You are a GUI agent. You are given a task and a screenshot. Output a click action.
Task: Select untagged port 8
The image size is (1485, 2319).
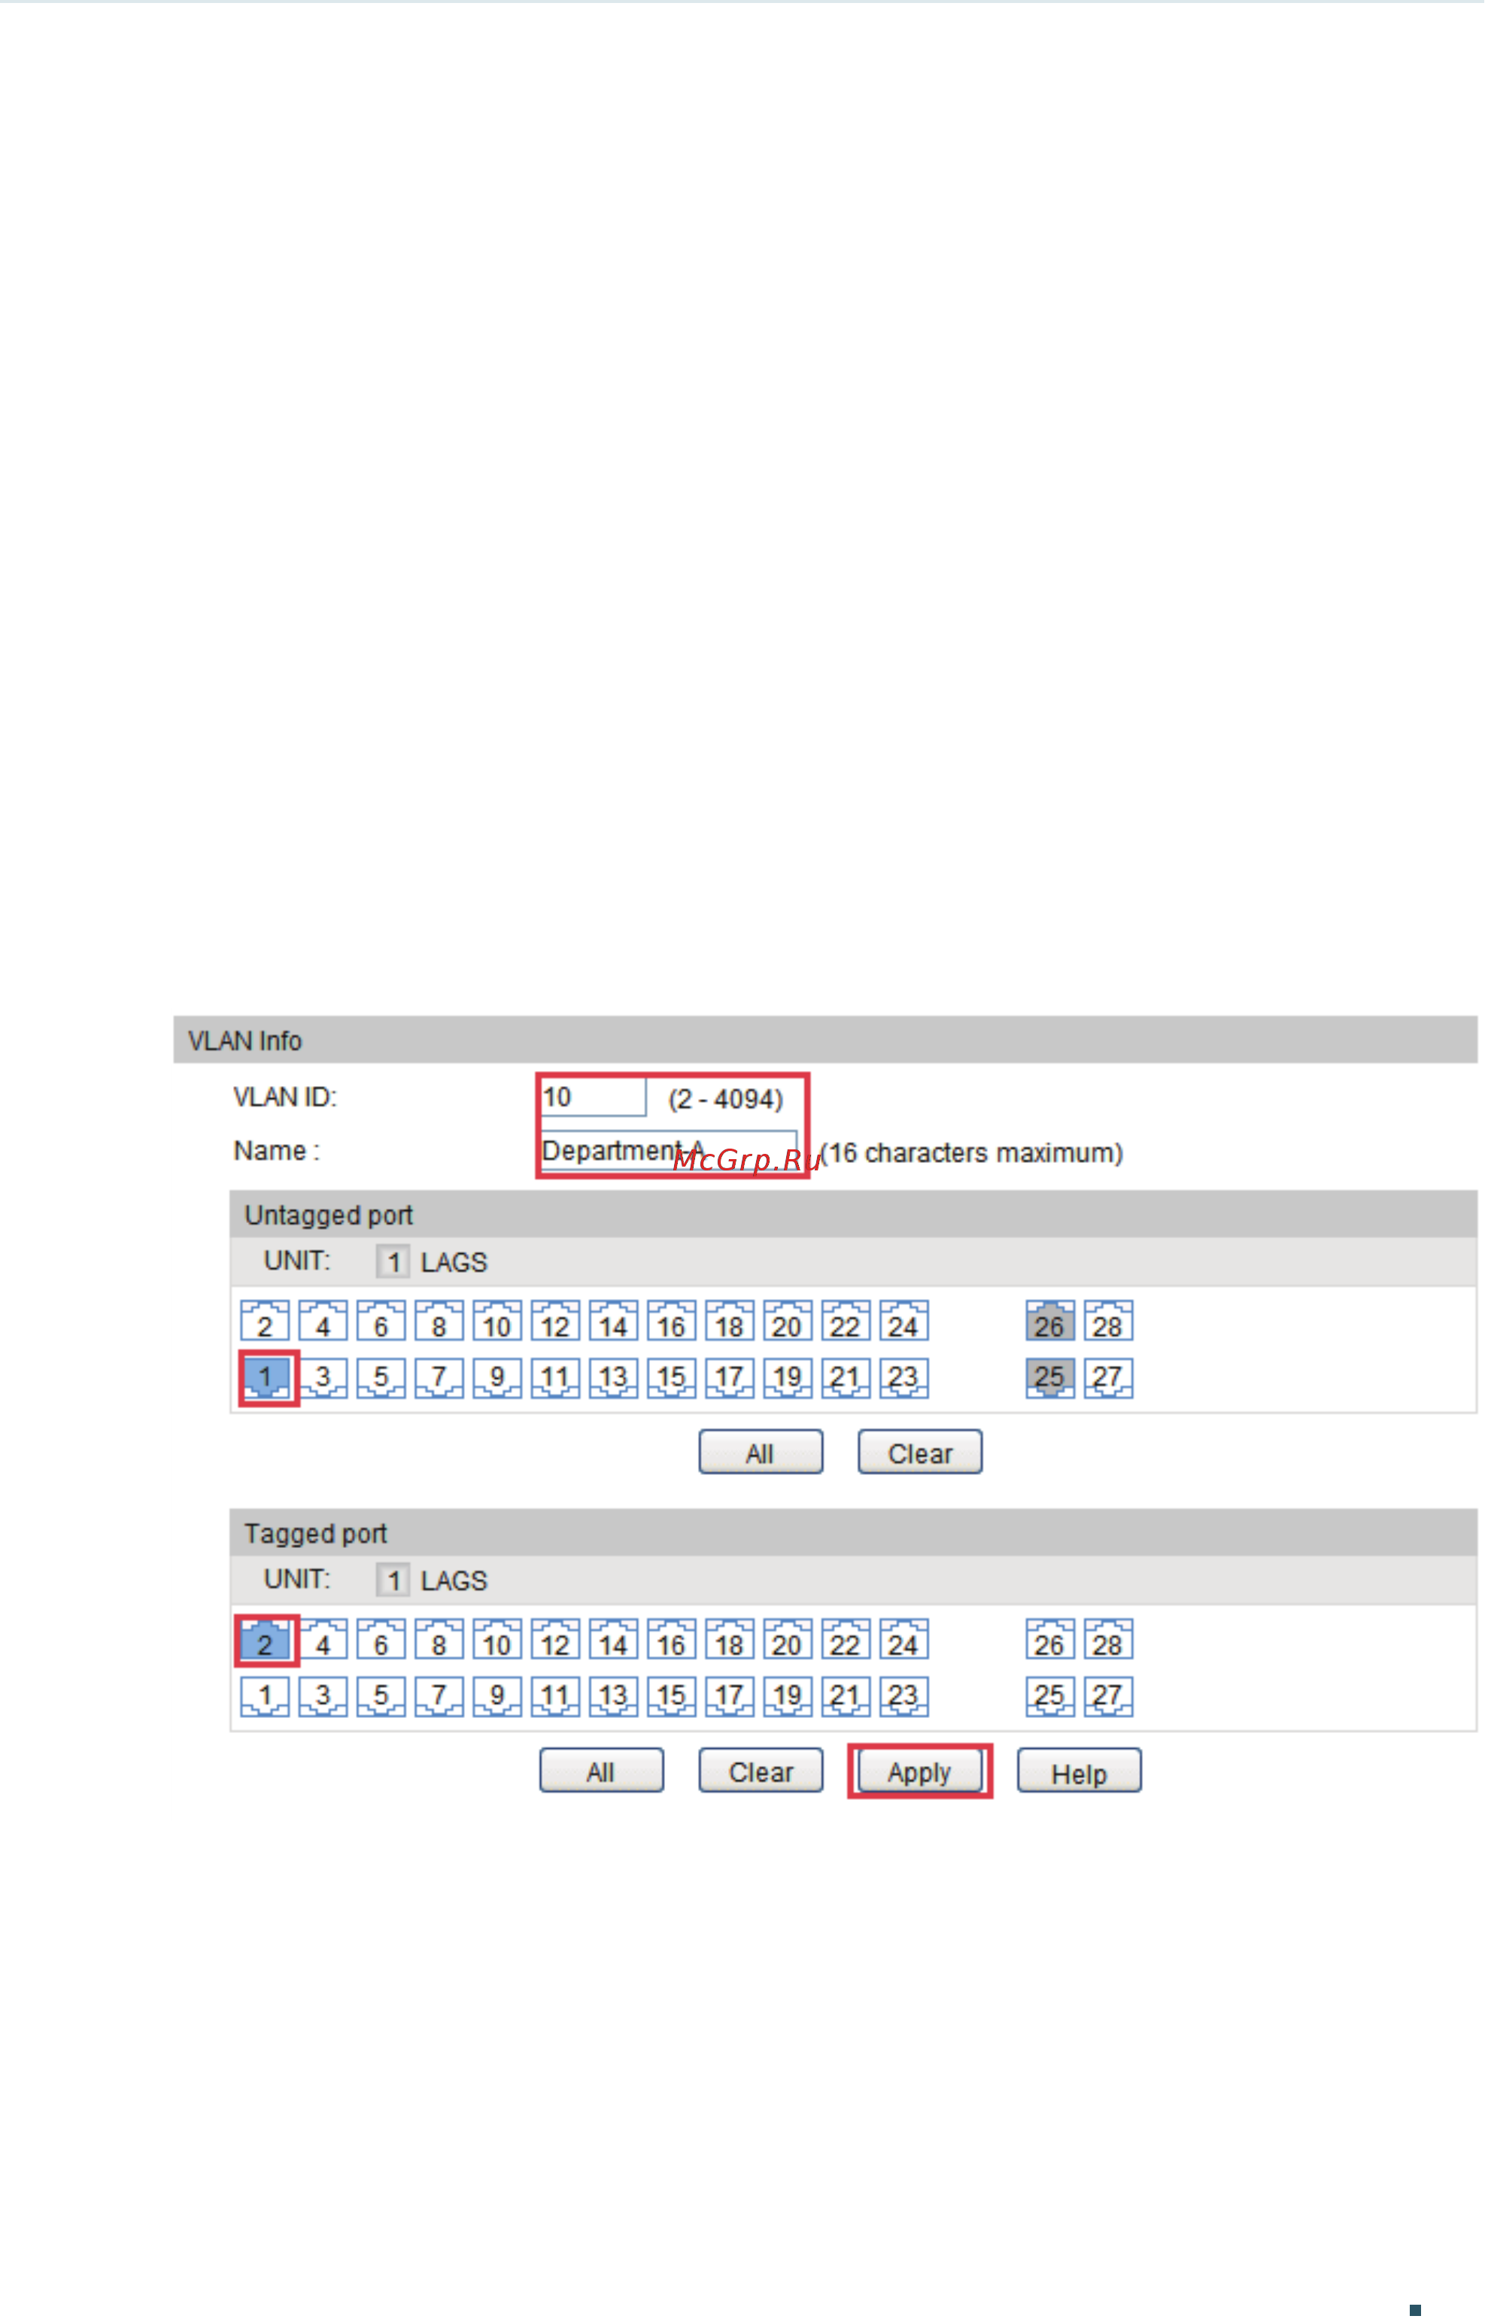(x=439, y=1321)
